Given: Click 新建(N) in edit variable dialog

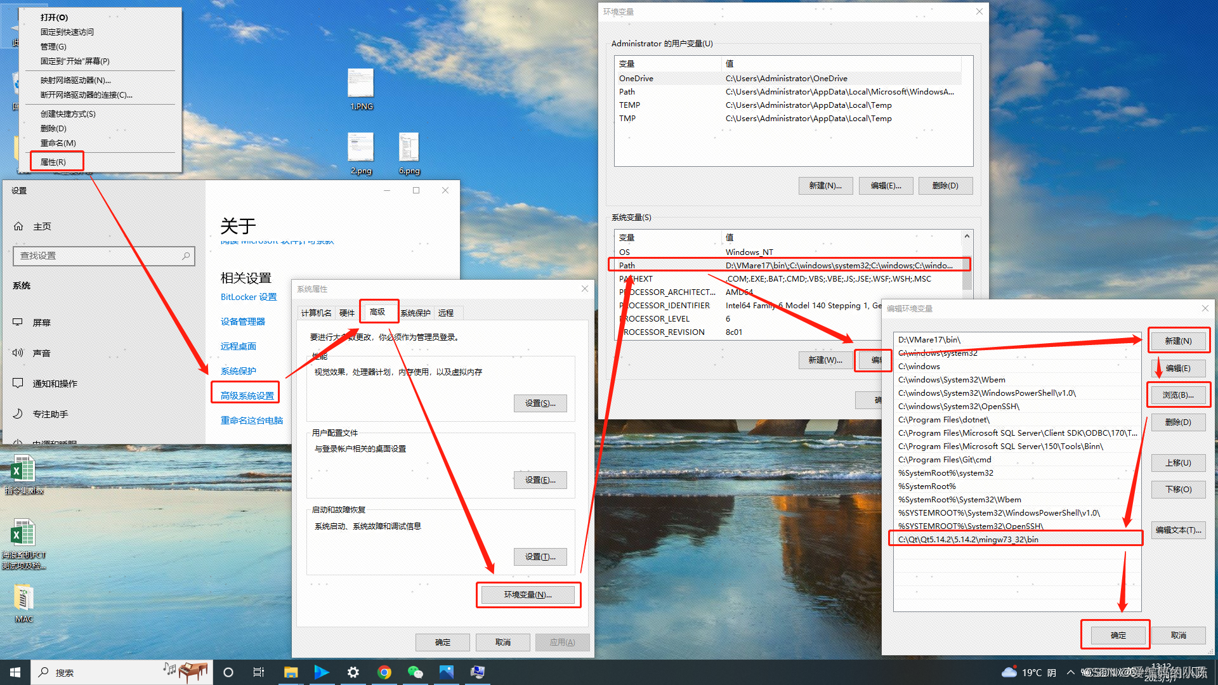Looking at the screenshot, I should [1178, 341].
